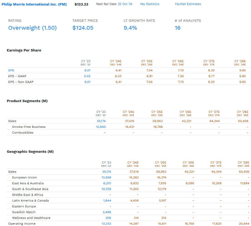Click European Union sales value 13,598

pyautogui.click(x=106, y=177)
